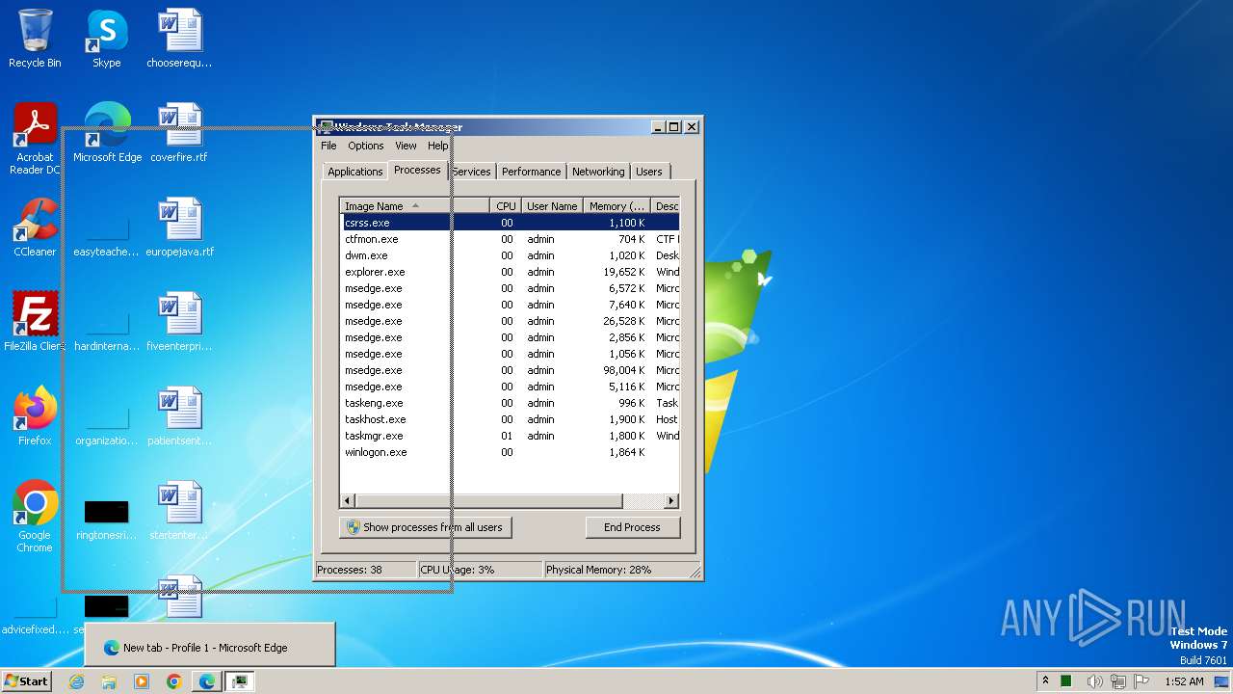Select the taskhost.exe process row

tap(510, 419)
